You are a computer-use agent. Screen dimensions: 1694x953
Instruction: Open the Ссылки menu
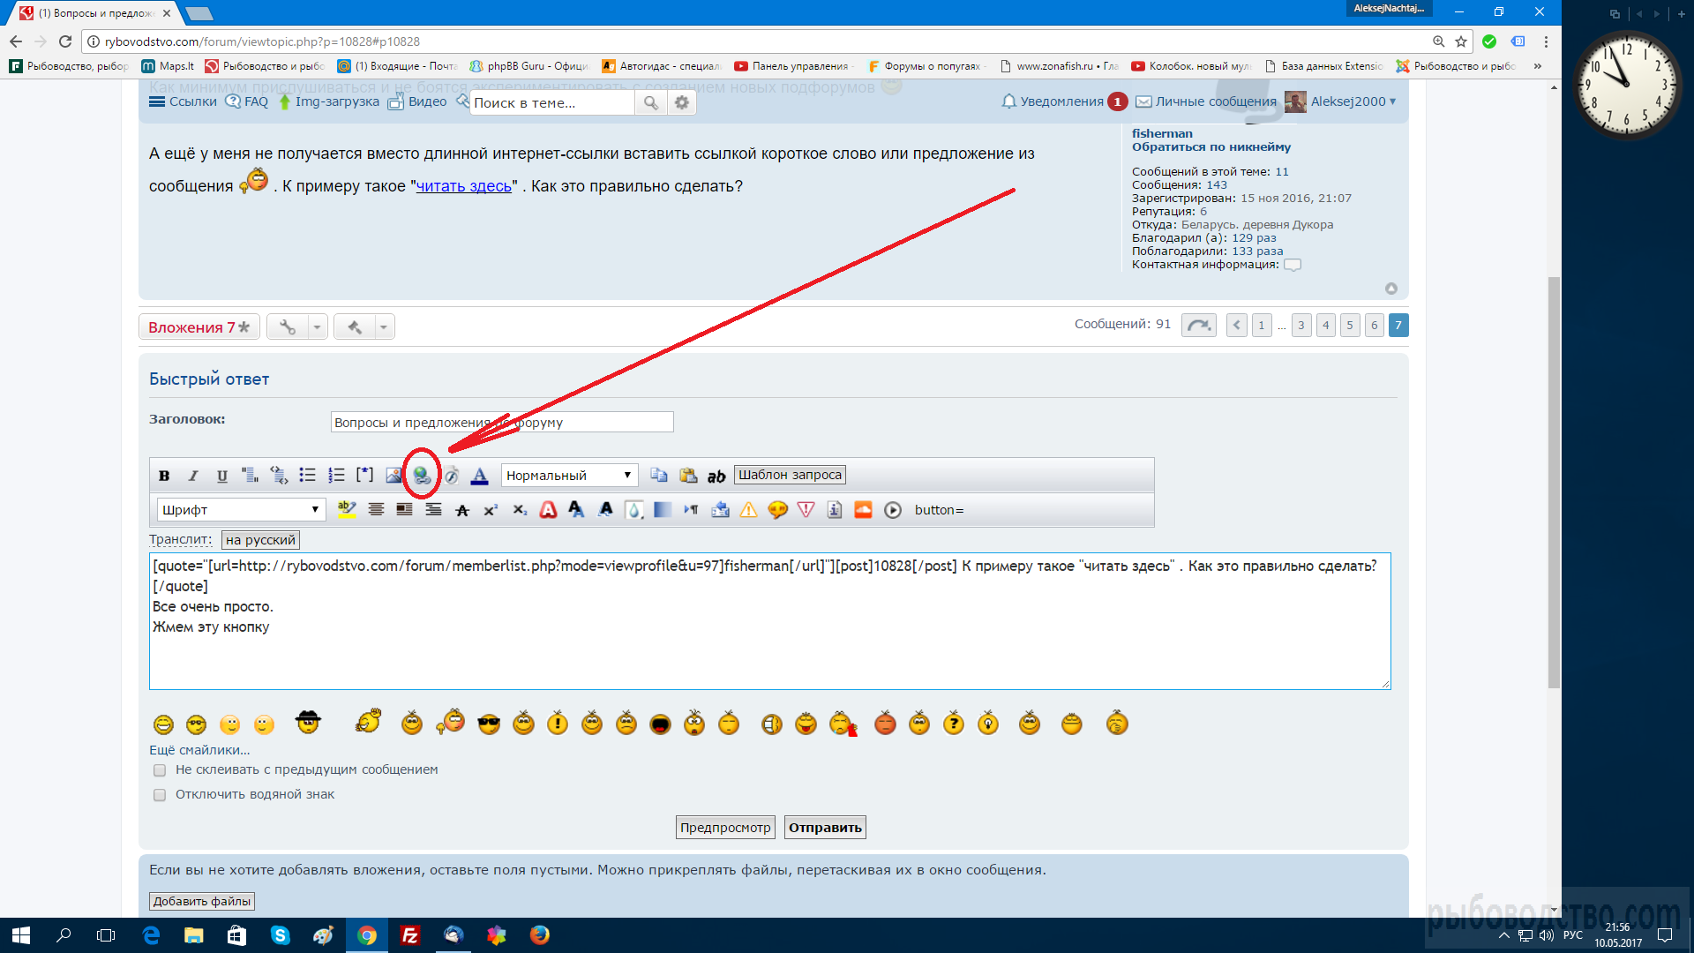coord(183,101)
